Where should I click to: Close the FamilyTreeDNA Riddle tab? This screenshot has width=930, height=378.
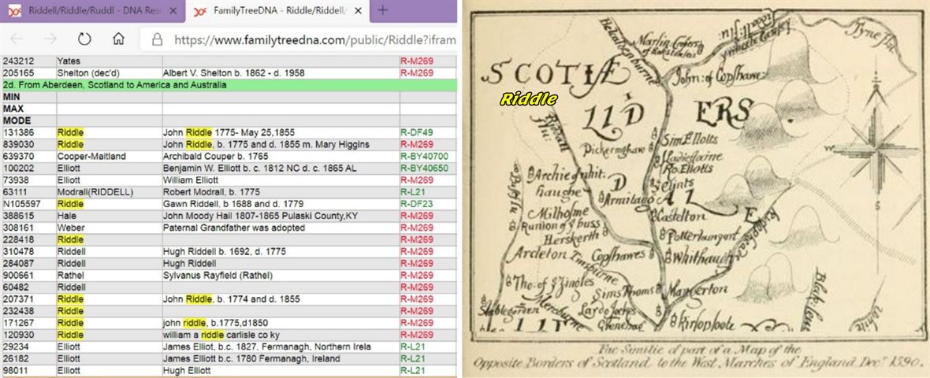click(357, 10)
